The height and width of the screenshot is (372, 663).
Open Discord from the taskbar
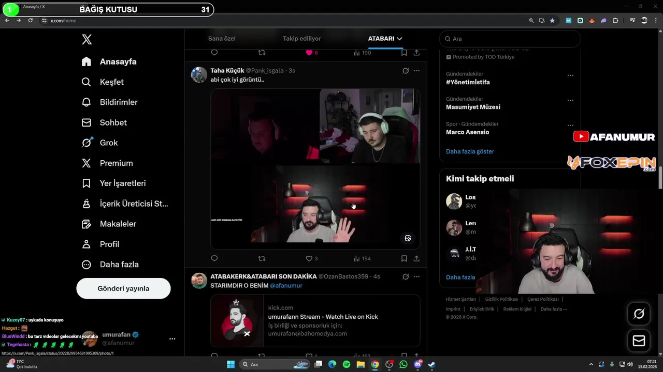pyautogui.click(x=417, y=364)
